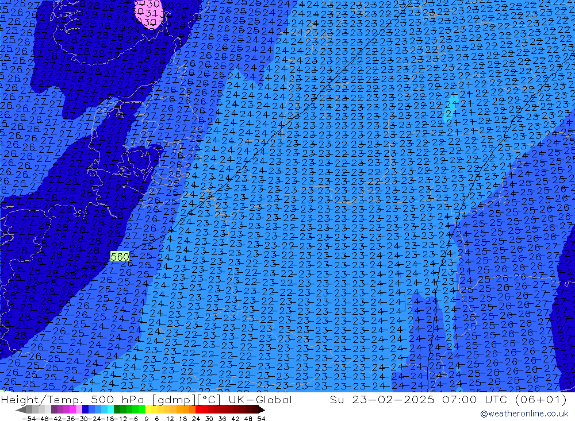Pick the bright red legend swatch above 24
The height and width of the screenshot is (421, 575).
tap(198, 410)
